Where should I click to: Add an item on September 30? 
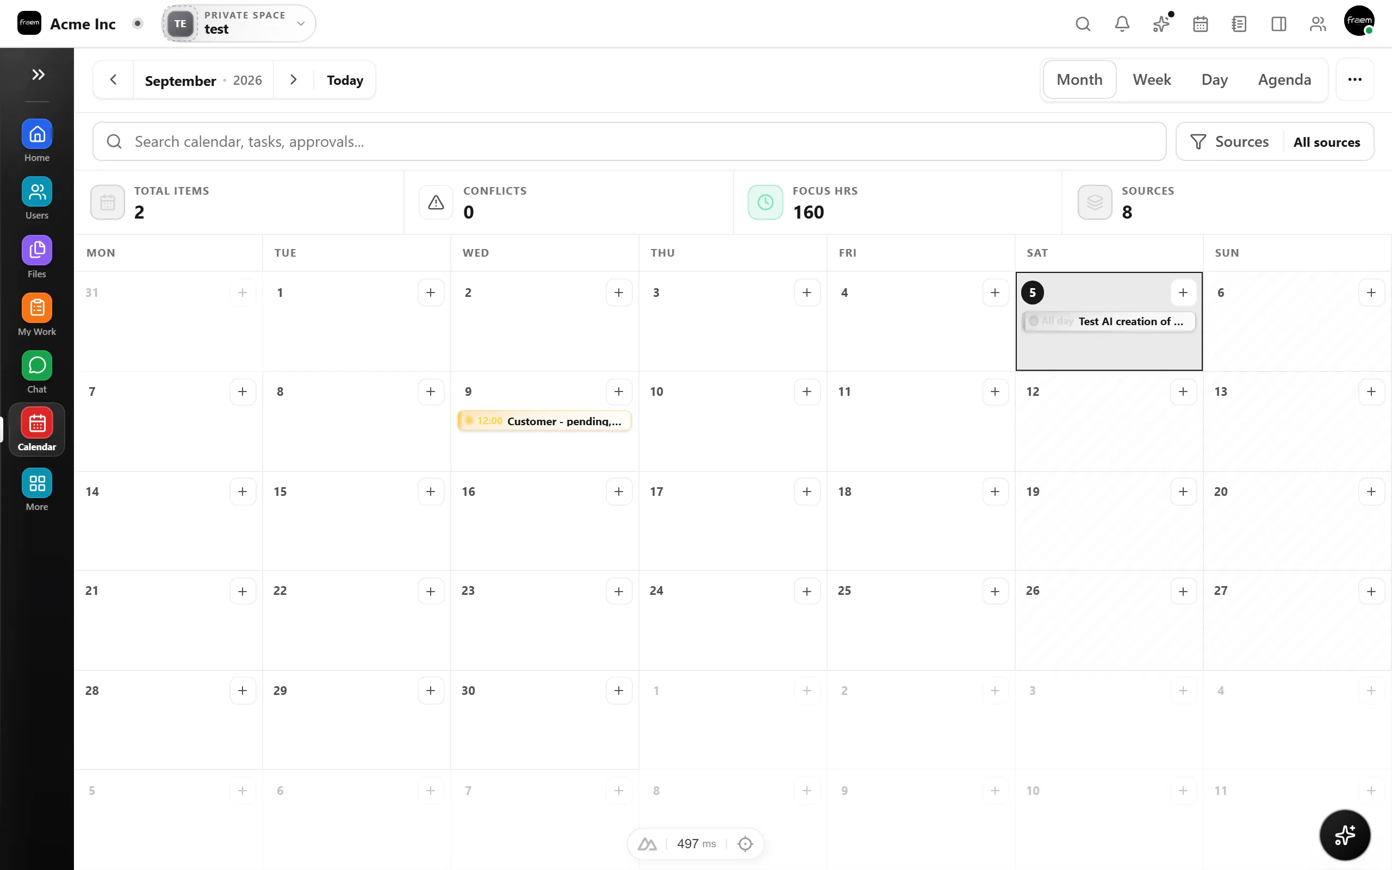618,691
